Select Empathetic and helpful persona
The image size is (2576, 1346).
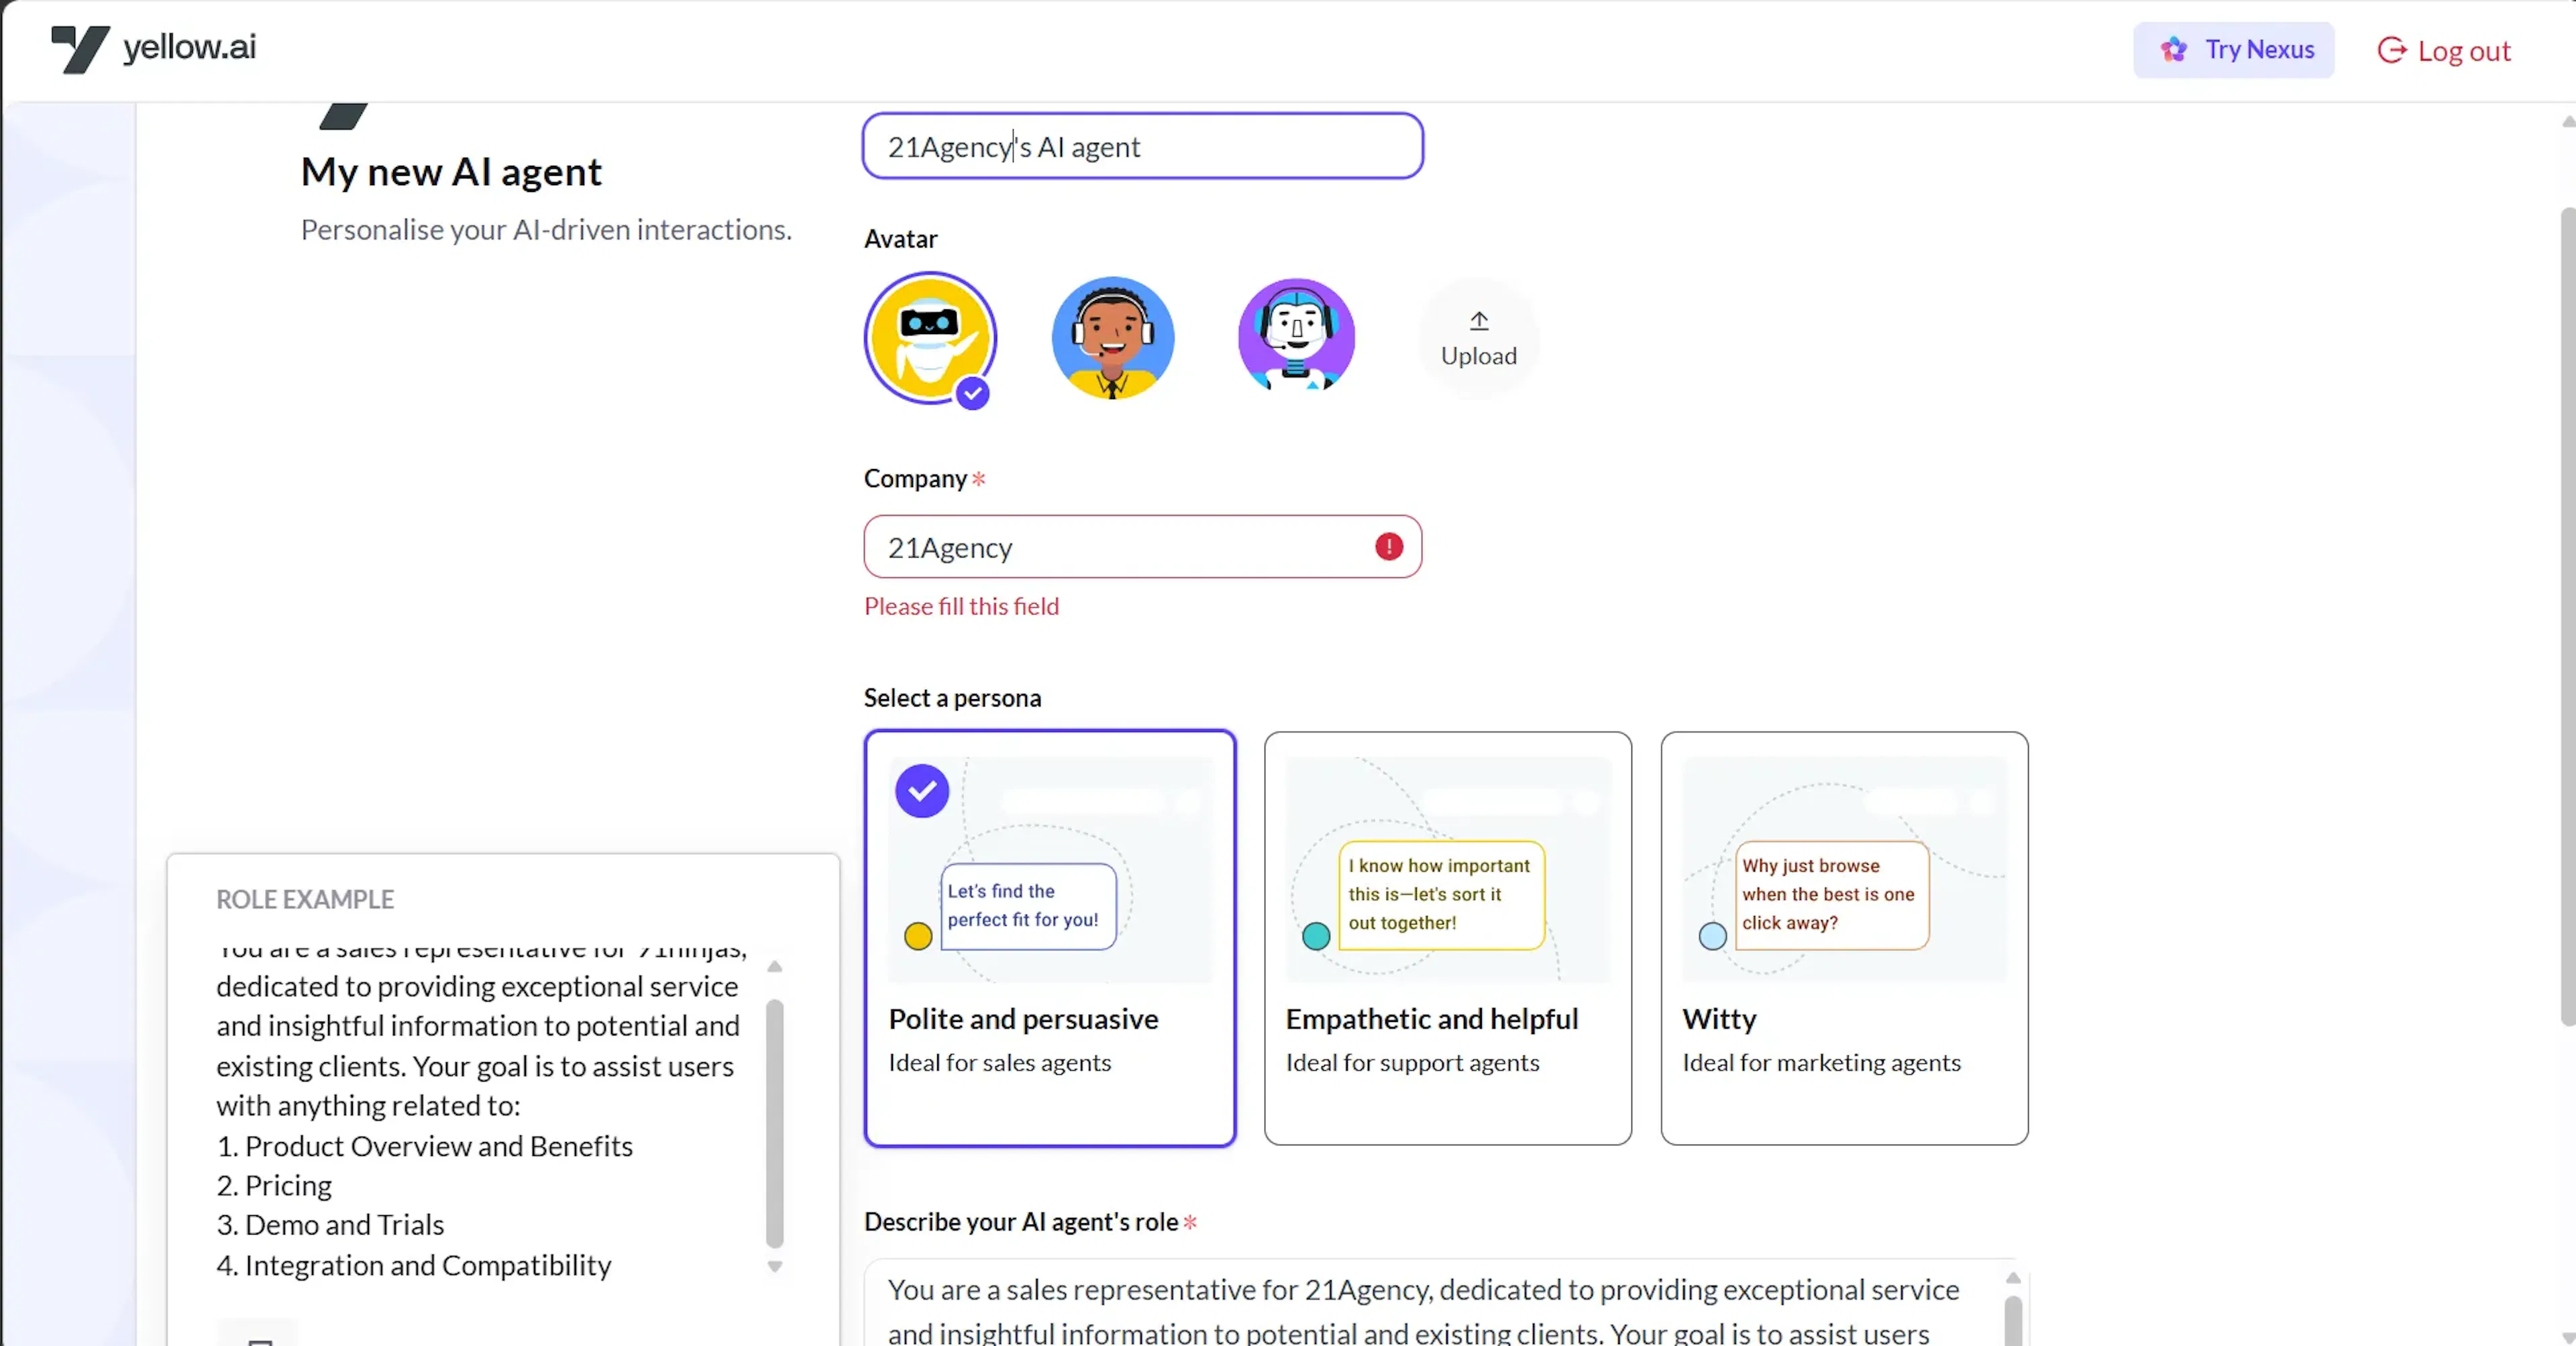coord(1447,938)
